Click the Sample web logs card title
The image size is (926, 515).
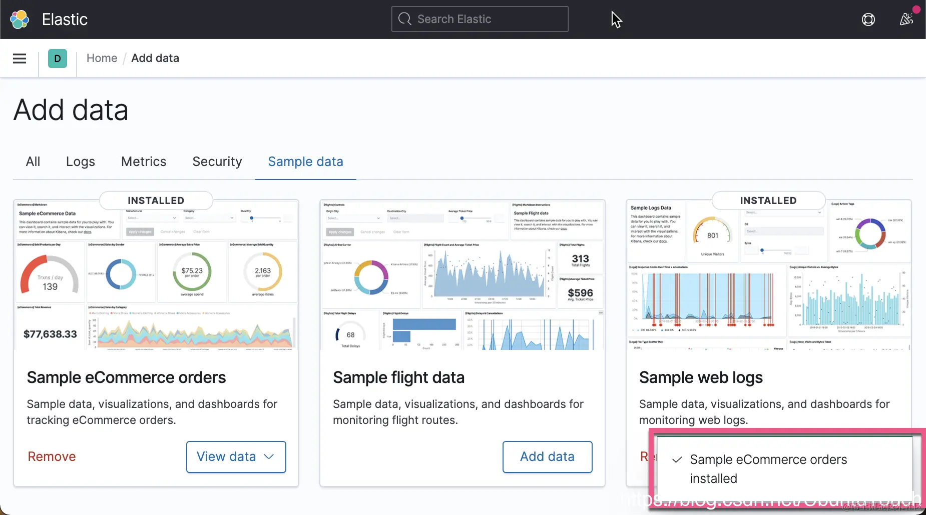(701, 377)
